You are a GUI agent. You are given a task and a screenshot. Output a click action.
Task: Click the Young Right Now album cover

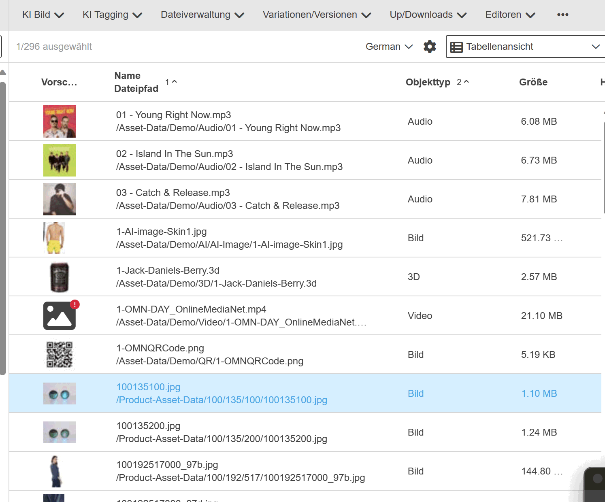pos(60,121)
